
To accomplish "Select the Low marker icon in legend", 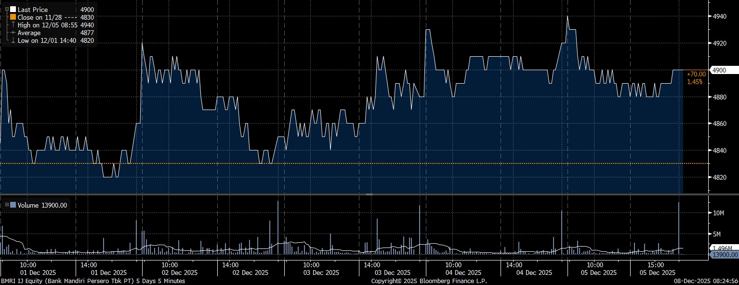I will pos(13,41).
